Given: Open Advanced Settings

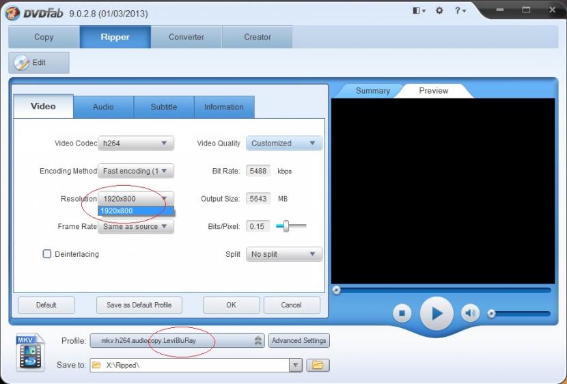Looking at the screenshot, I should coord(299,340).
